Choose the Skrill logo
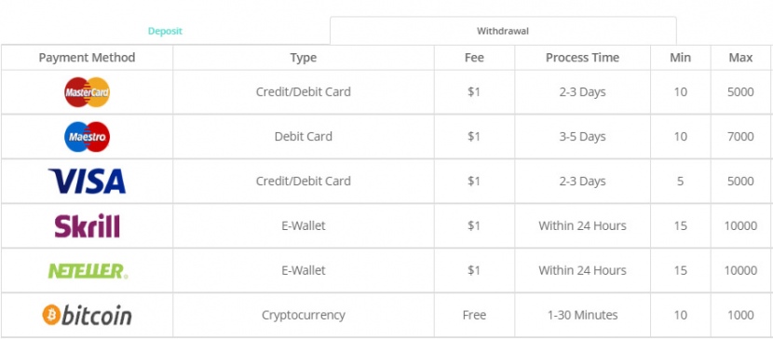This screenshot has width=773, height=339. [x=88, y=225]
